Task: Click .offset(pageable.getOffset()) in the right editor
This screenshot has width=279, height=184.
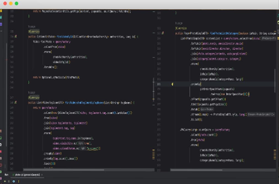Action: tap(208, 99)
